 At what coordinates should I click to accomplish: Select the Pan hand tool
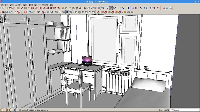[89, 8]
